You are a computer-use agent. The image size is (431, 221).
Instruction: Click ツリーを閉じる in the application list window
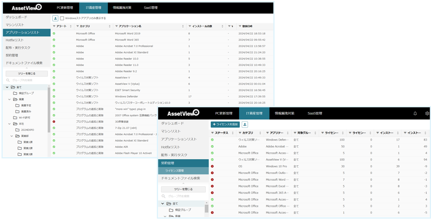pos(27,74)
